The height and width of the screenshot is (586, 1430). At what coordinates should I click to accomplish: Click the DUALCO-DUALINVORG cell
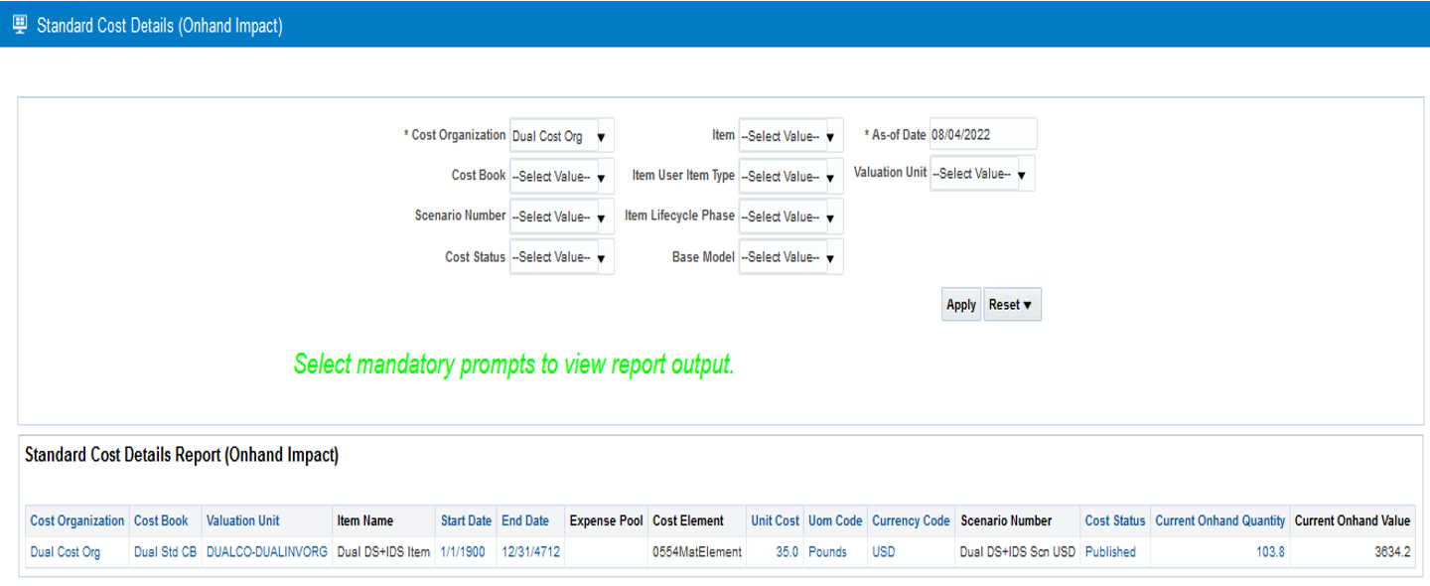click(x=267, y=552)
